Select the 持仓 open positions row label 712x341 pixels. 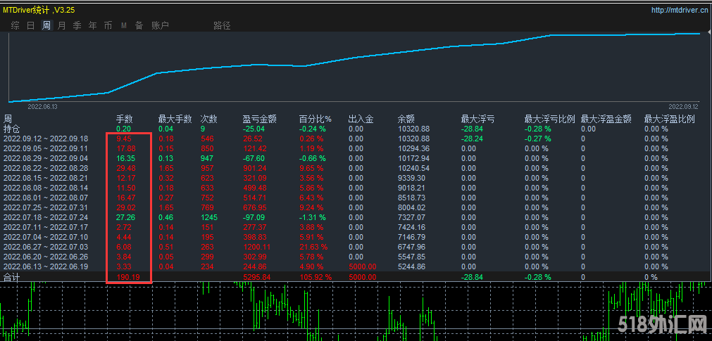point(12,129)
